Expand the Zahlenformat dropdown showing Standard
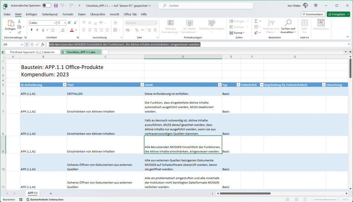Screen dimensions: 353x202 [x=156, y=23]
